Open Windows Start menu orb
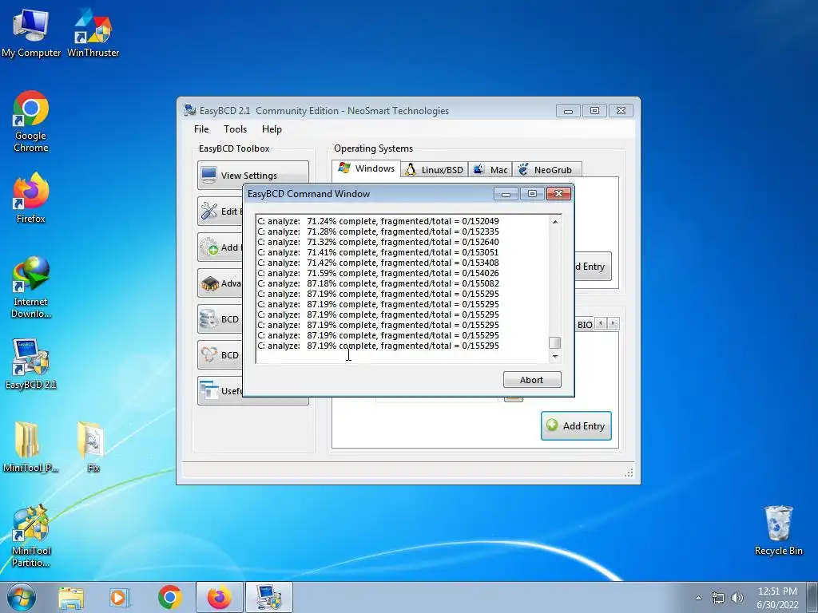818x613 pixels. (x=22, y=597)
